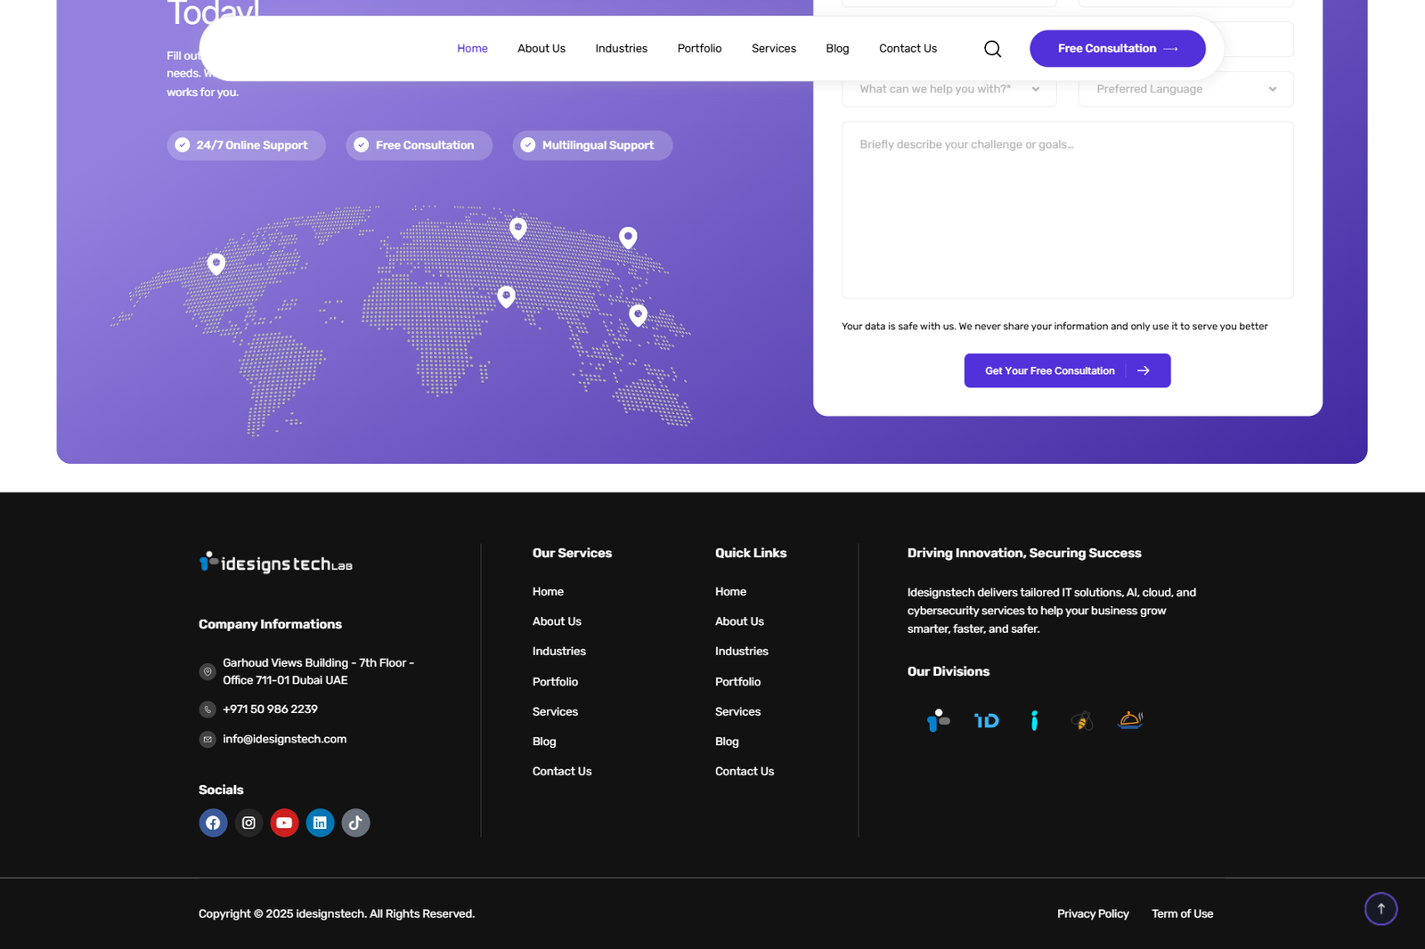Image resolution: width=1425 pixels, height=949 pixels.
Task: Click the Free Consultation navbar button
Action: 1117,49
